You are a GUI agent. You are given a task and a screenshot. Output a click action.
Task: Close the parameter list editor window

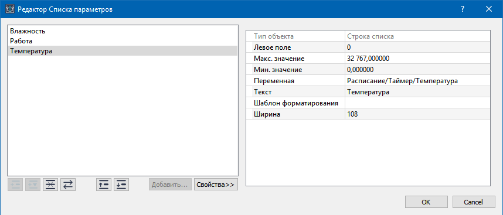click(489, 9)
